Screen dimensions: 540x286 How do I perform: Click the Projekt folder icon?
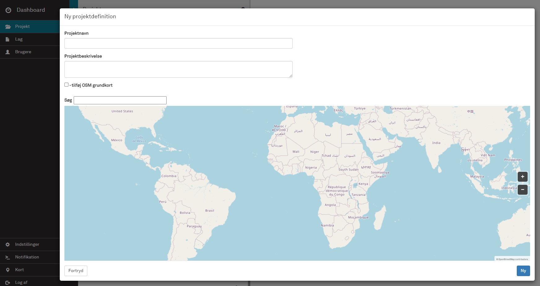(x=8, y=27)
